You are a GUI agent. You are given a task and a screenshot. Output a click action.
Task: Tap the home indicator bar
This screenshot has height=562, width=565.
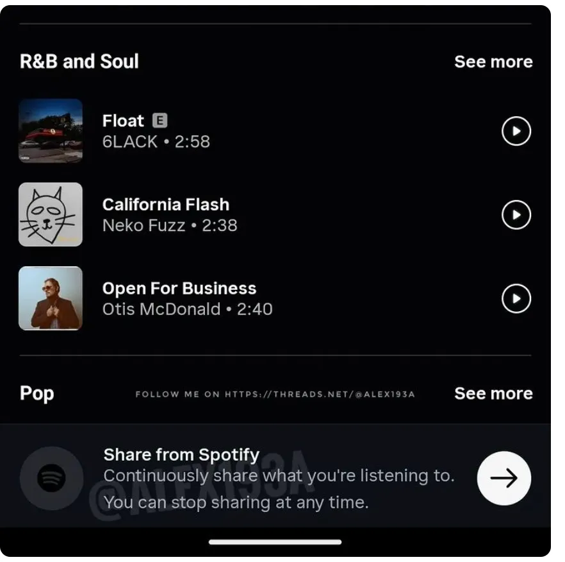[x=275, y=542]
